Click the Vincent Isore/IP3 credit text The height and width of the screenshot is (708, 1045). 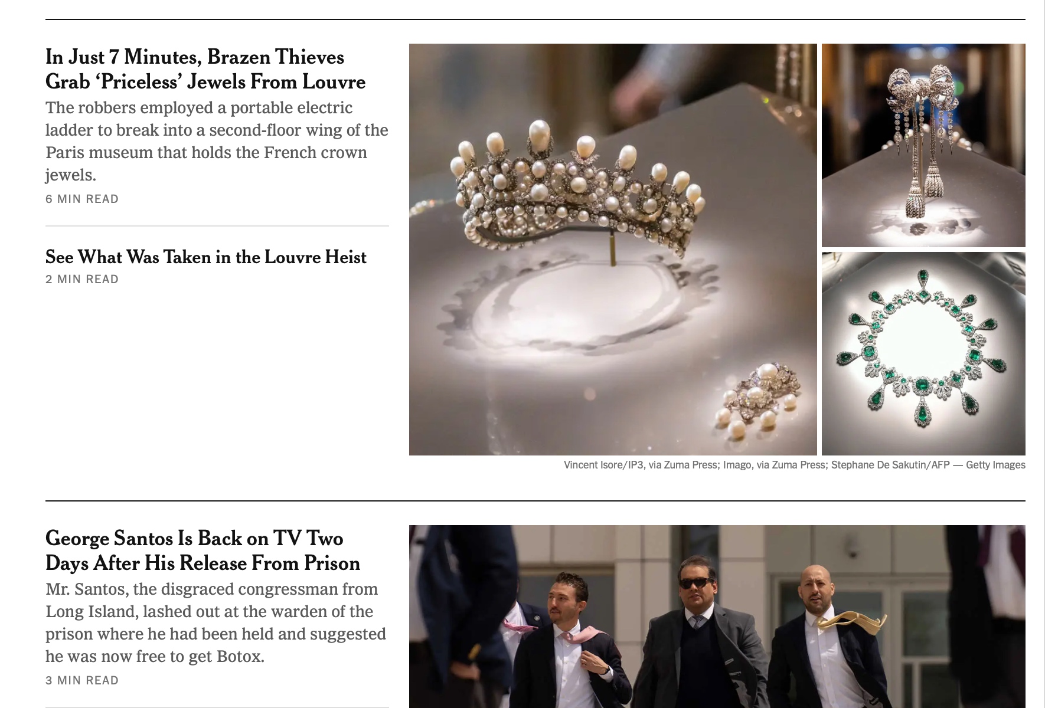(x=603, y=465)
